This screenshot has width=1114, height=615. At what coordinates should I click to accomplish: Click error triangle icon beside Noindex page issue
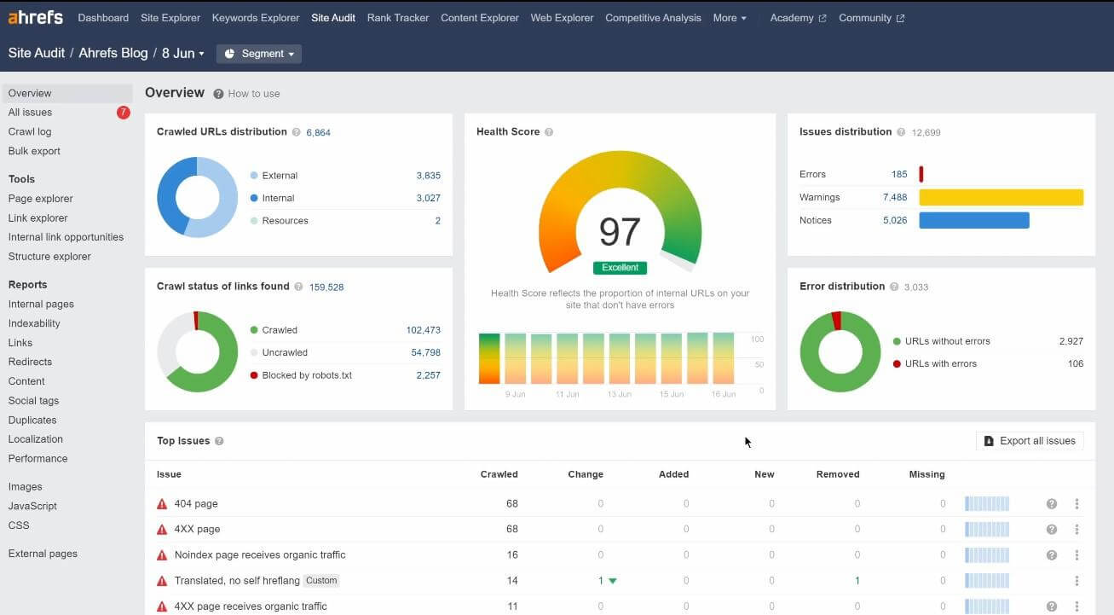tap(162, 555)
